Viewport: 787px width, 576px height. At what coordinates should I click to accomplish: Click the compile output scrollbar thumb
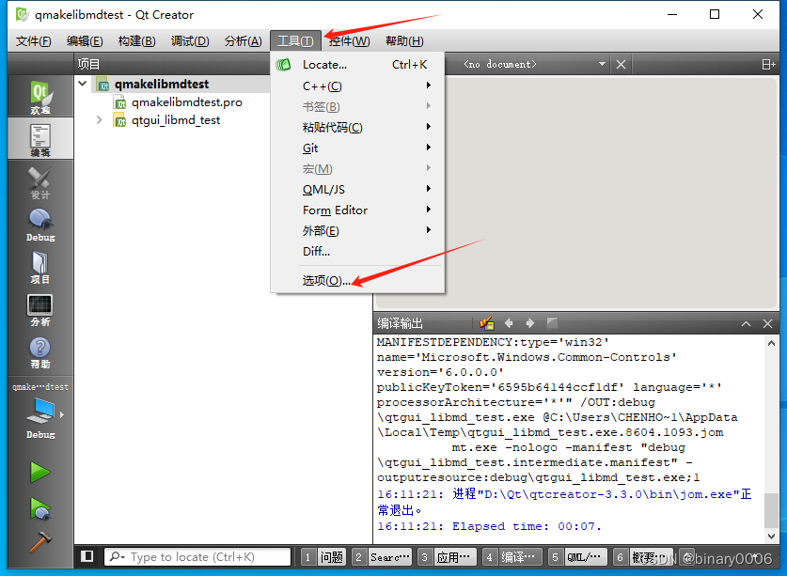tap(771, 510)
